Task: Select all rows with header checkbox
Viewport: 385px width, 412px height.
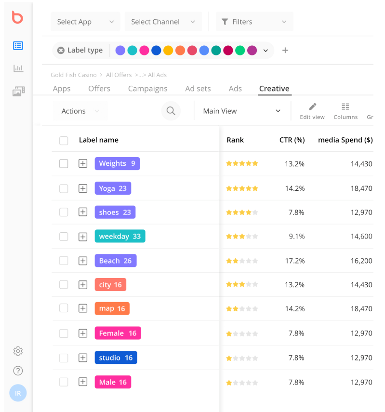Action: 64,140
